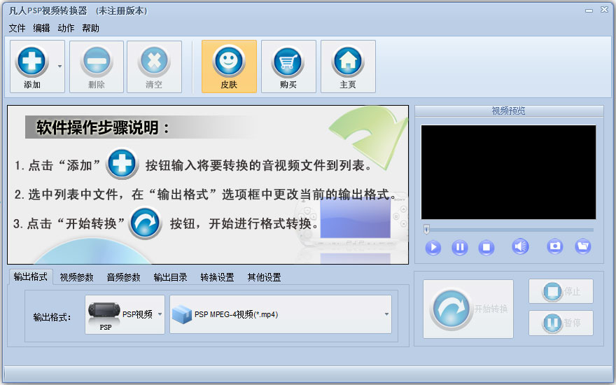Open the 文件 menu
Viewport: 616px width, 385px height.
coord(17,28)
